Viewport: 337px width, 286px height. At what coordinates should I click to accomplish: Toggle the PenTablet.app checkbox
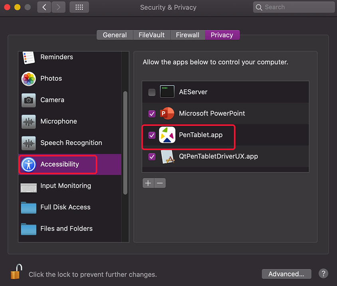pyautogui.click(x=152, y=135)
